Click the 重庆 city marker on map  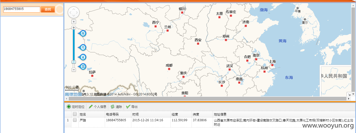point(183,77)
